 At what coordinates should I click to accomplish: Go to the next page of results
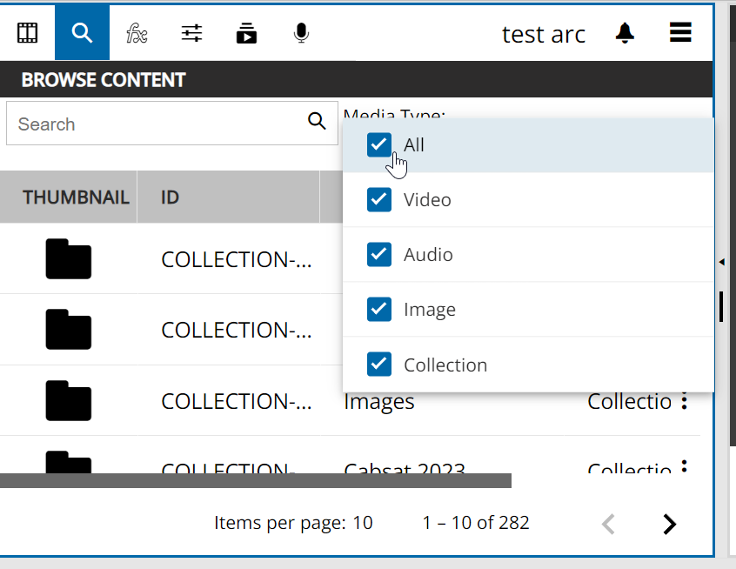pyautogui.click(x=669, y=524)
